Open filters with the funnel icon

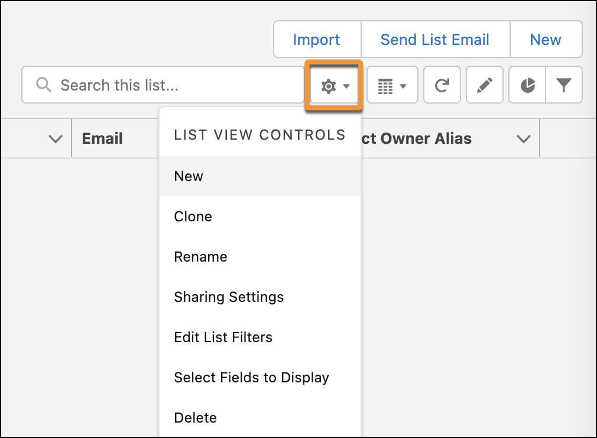(x=564, y=85)
